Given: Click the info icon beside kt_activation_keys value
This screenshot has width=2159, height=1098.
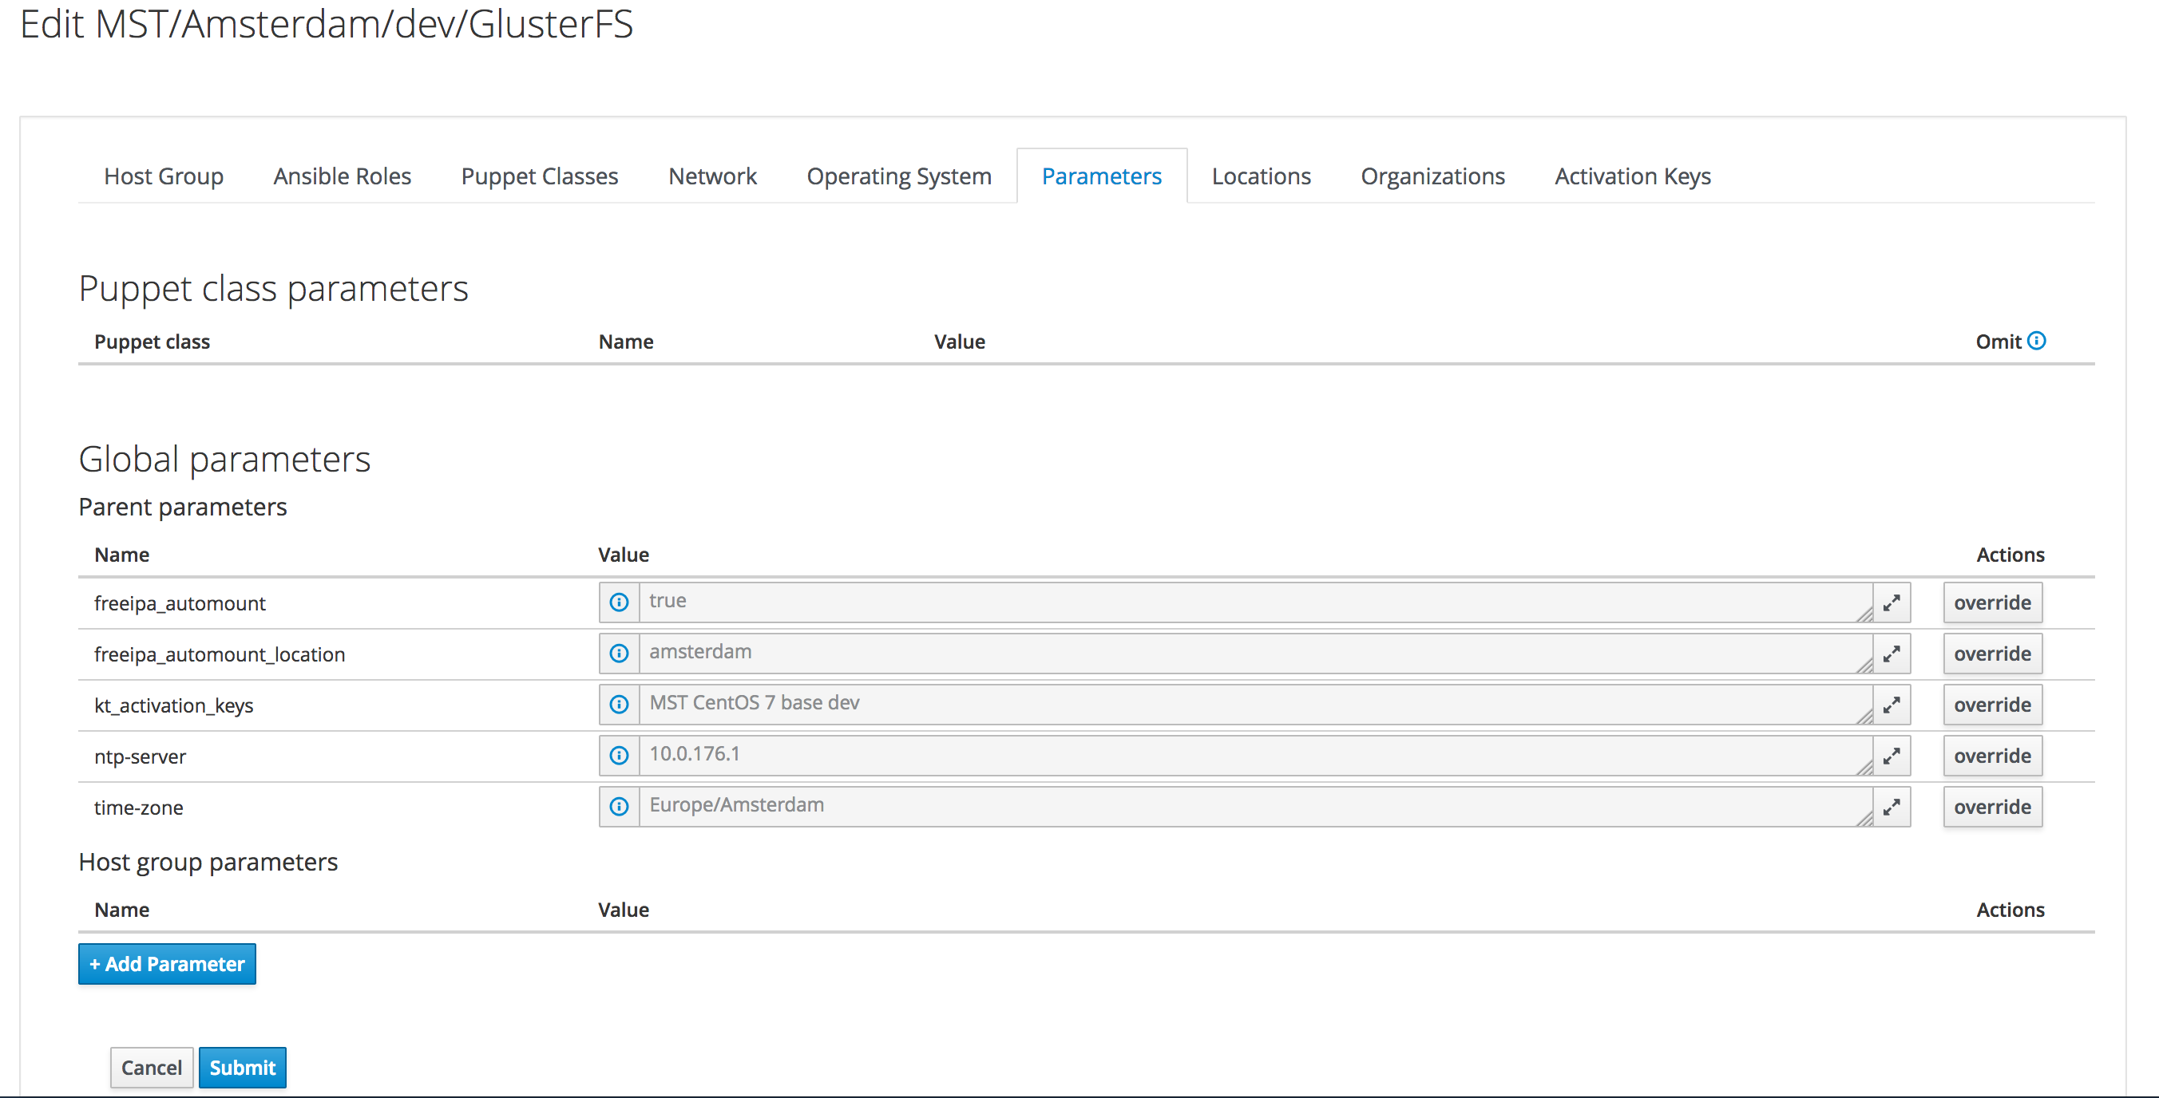Looking at the screenshot, I should 619,705.
